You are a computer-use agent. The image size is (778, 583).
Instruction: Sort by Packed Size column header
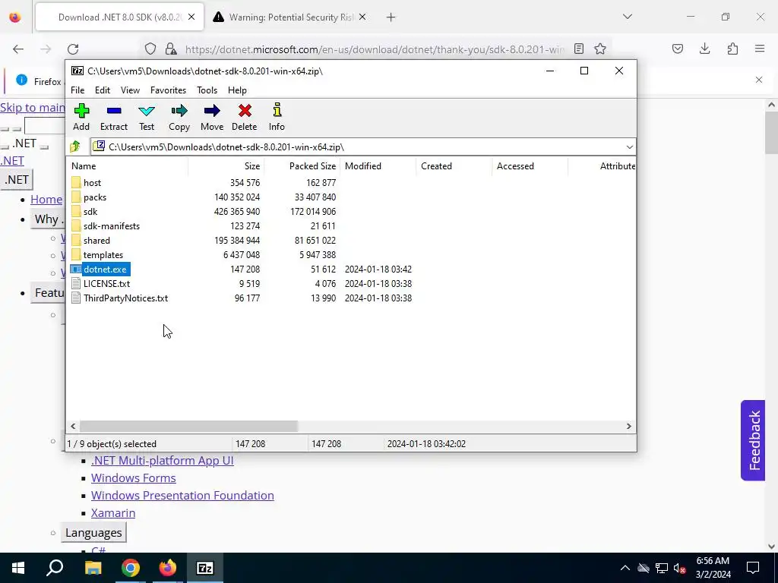pyautogui.click(x=302, y=166)
